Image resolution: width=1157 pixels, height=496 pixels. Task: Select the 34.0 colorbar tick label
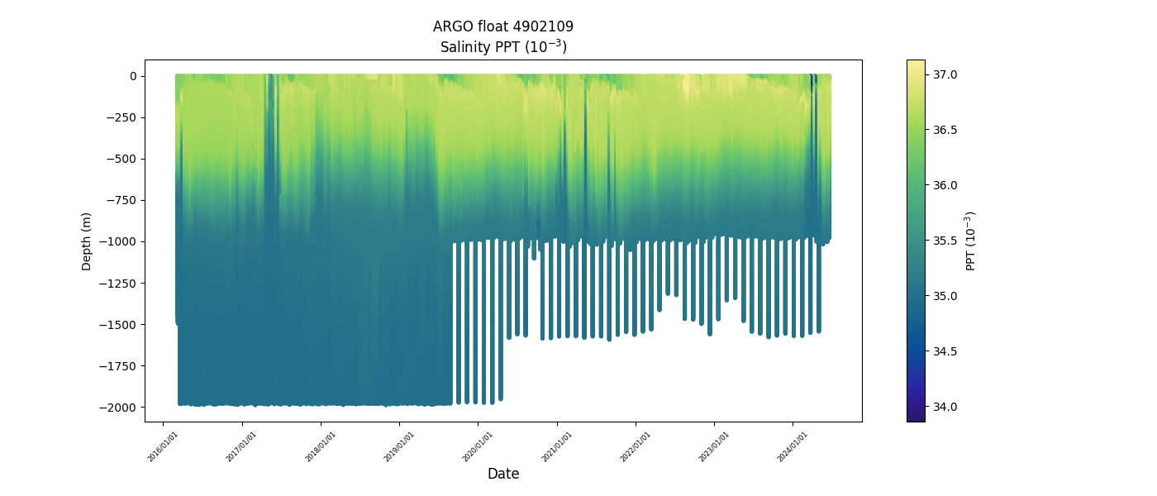(x=945, y=407)
